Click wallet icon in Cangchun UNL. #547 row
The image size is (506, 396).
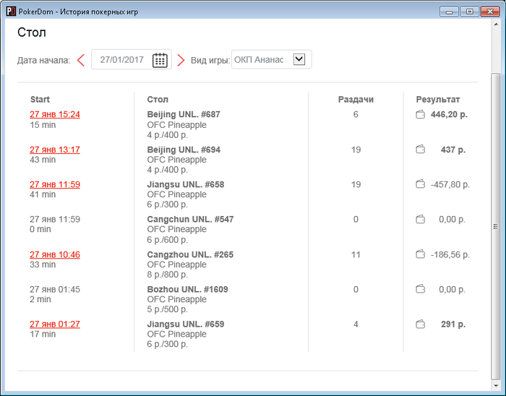point(420,220)
